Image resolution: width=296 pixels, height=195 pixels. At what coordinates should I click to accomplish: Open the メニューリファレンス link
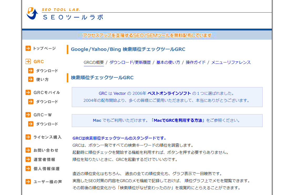pos(231,62)
